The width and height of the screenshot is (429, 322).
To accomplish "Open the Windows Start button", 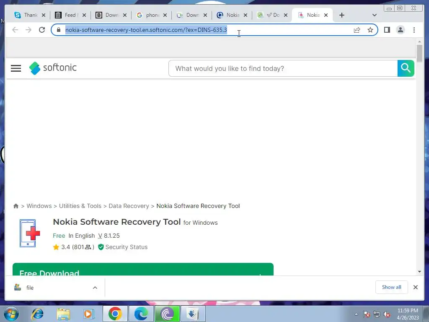I will coord(11,314).
